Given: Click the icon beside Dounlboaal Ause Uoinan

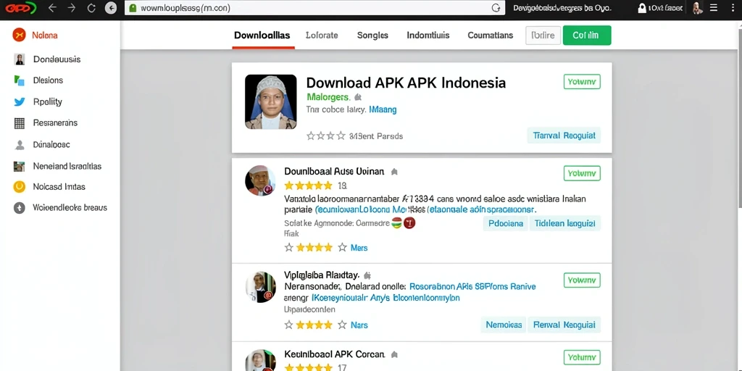Looking at the screenshot, I should point(394,172).
